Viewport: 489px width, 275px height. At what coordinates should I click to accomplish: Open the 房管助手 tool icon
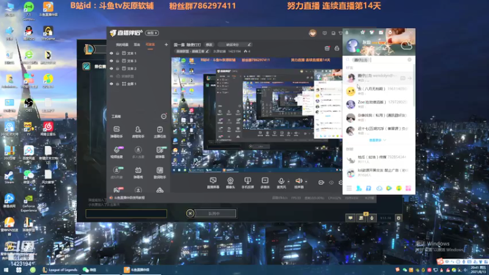point(138,131)
